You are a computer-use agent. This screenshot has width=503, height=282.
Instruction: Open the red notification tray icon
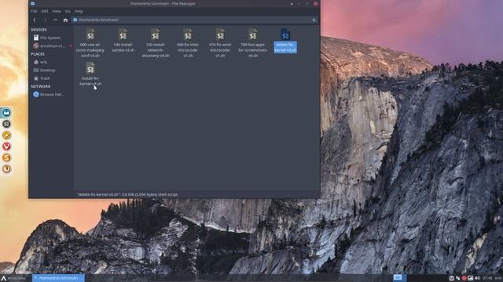(x=464, y=278)
